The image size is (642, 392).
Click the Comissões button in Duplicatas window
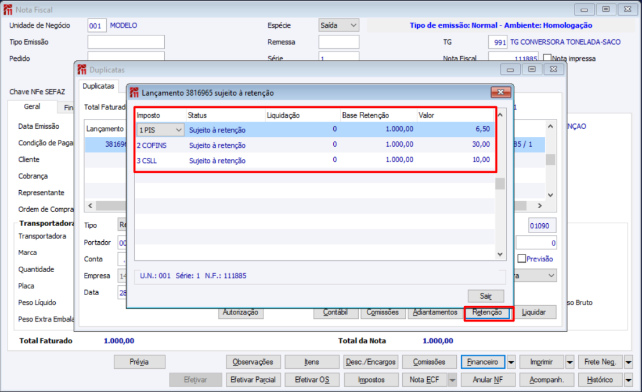click(x=383, y=313)
